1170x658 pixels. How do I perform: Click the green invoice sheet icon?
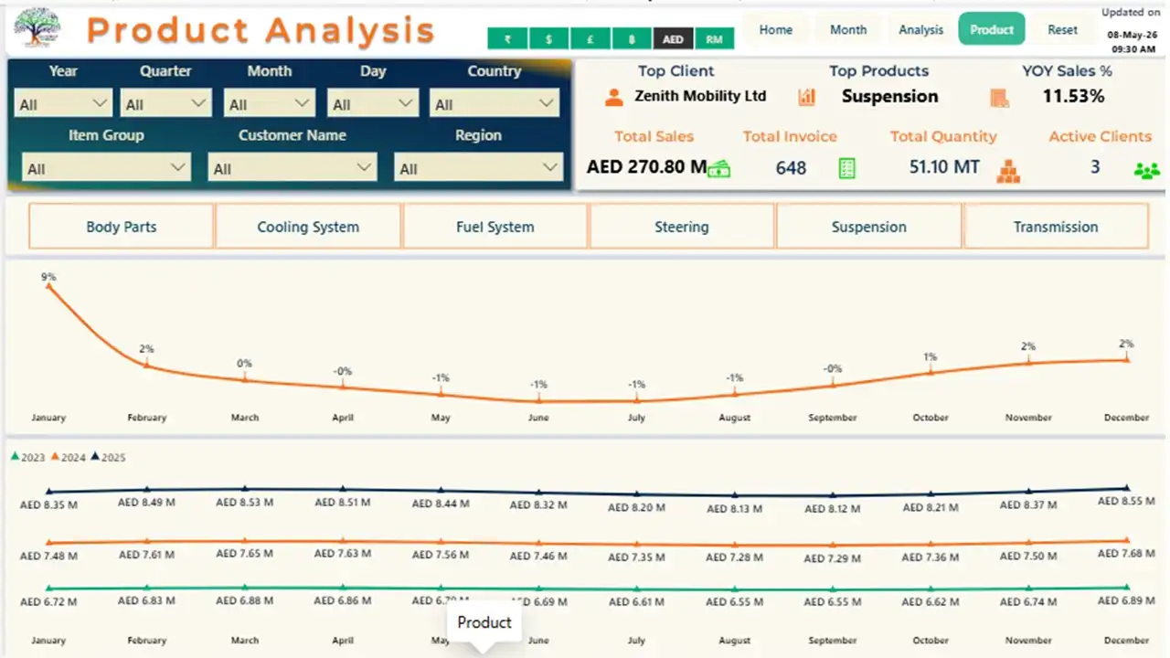(x=847, y=168)
